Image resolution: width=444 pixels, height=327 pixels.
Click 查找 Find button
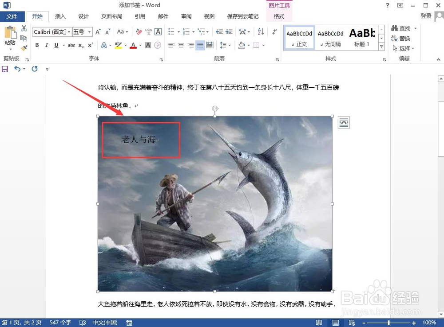(404, 28)
